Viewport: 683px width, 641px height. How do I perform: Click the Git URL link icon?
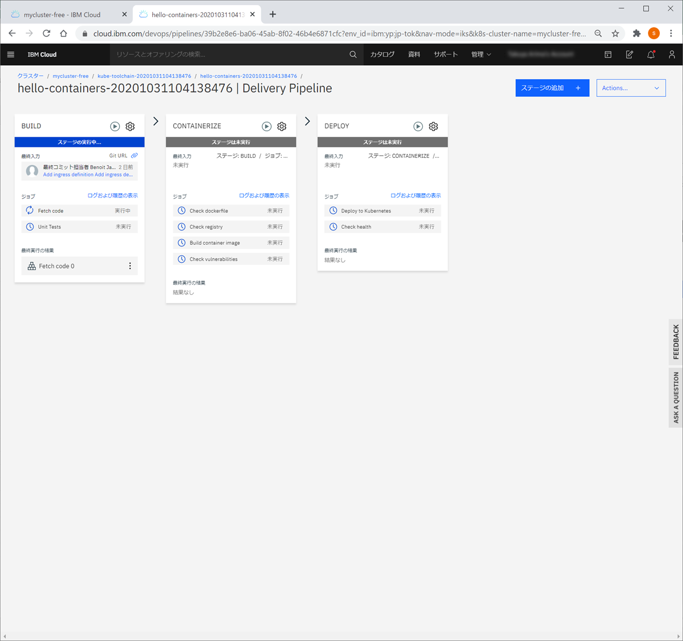point(134,156)
